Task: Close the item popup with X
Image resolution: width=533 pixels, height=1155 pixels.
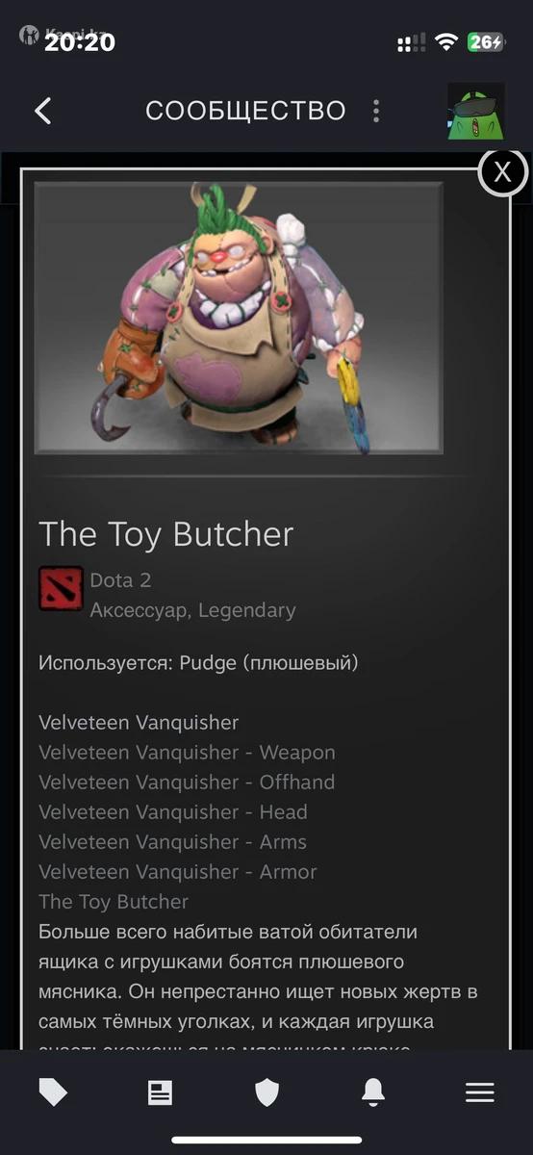Action: [x=502, y=172]
